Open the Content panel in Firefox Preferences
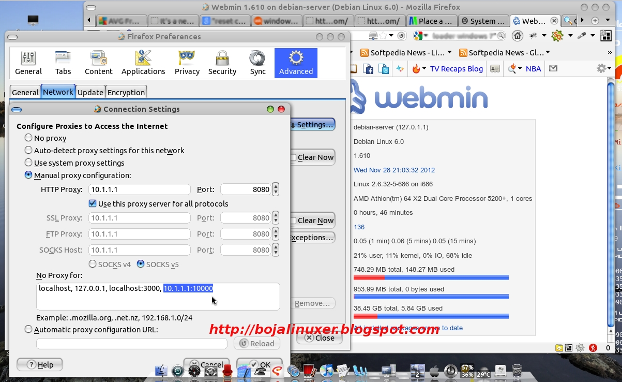 click(x=98, y=63)
